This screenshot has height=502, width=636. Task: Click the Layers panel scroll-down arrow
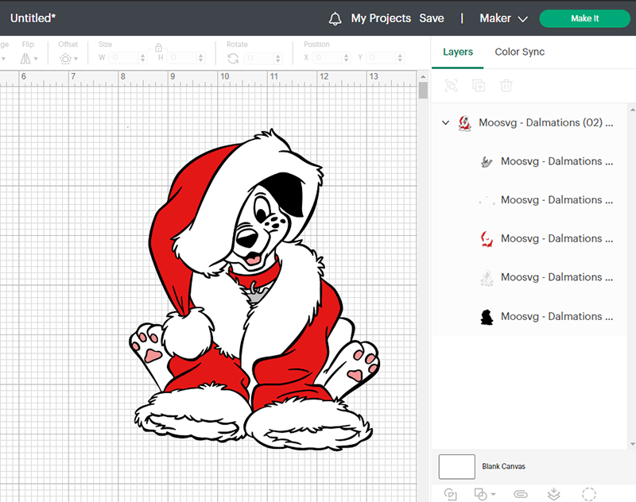tap(632, 444)
